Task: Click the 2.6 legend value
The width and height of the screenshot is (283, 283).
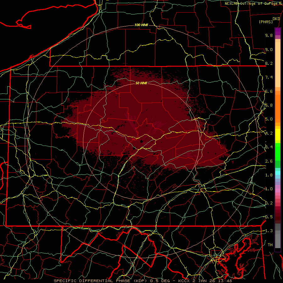Action: click(x=269, y=161)
